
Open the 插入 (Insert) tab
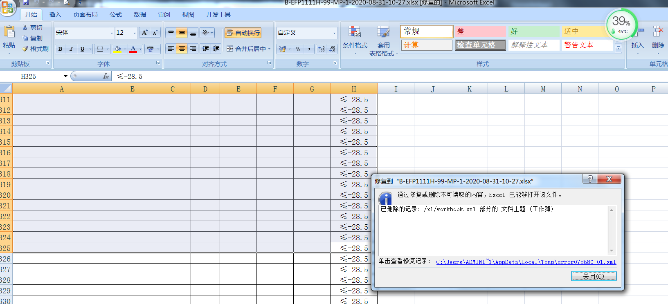(55, 14)
